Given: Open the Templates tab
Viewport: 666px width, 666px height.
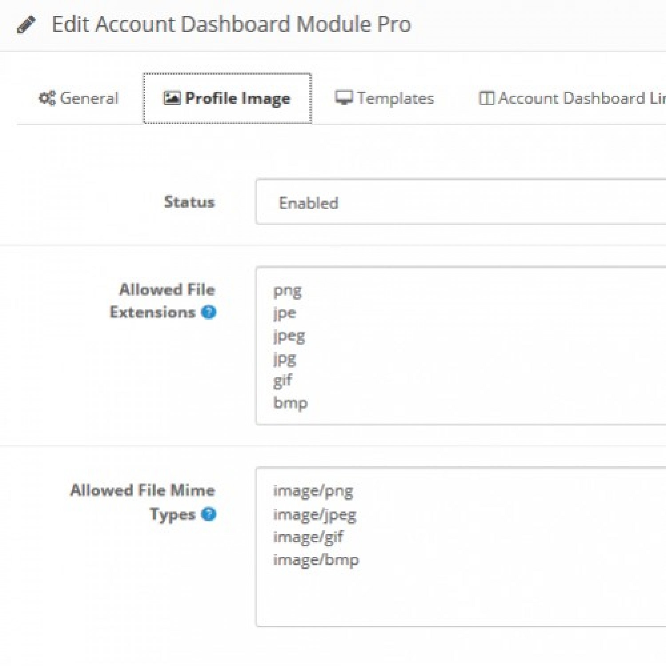Looking at the screenshot, I should [x=395, y=98].
